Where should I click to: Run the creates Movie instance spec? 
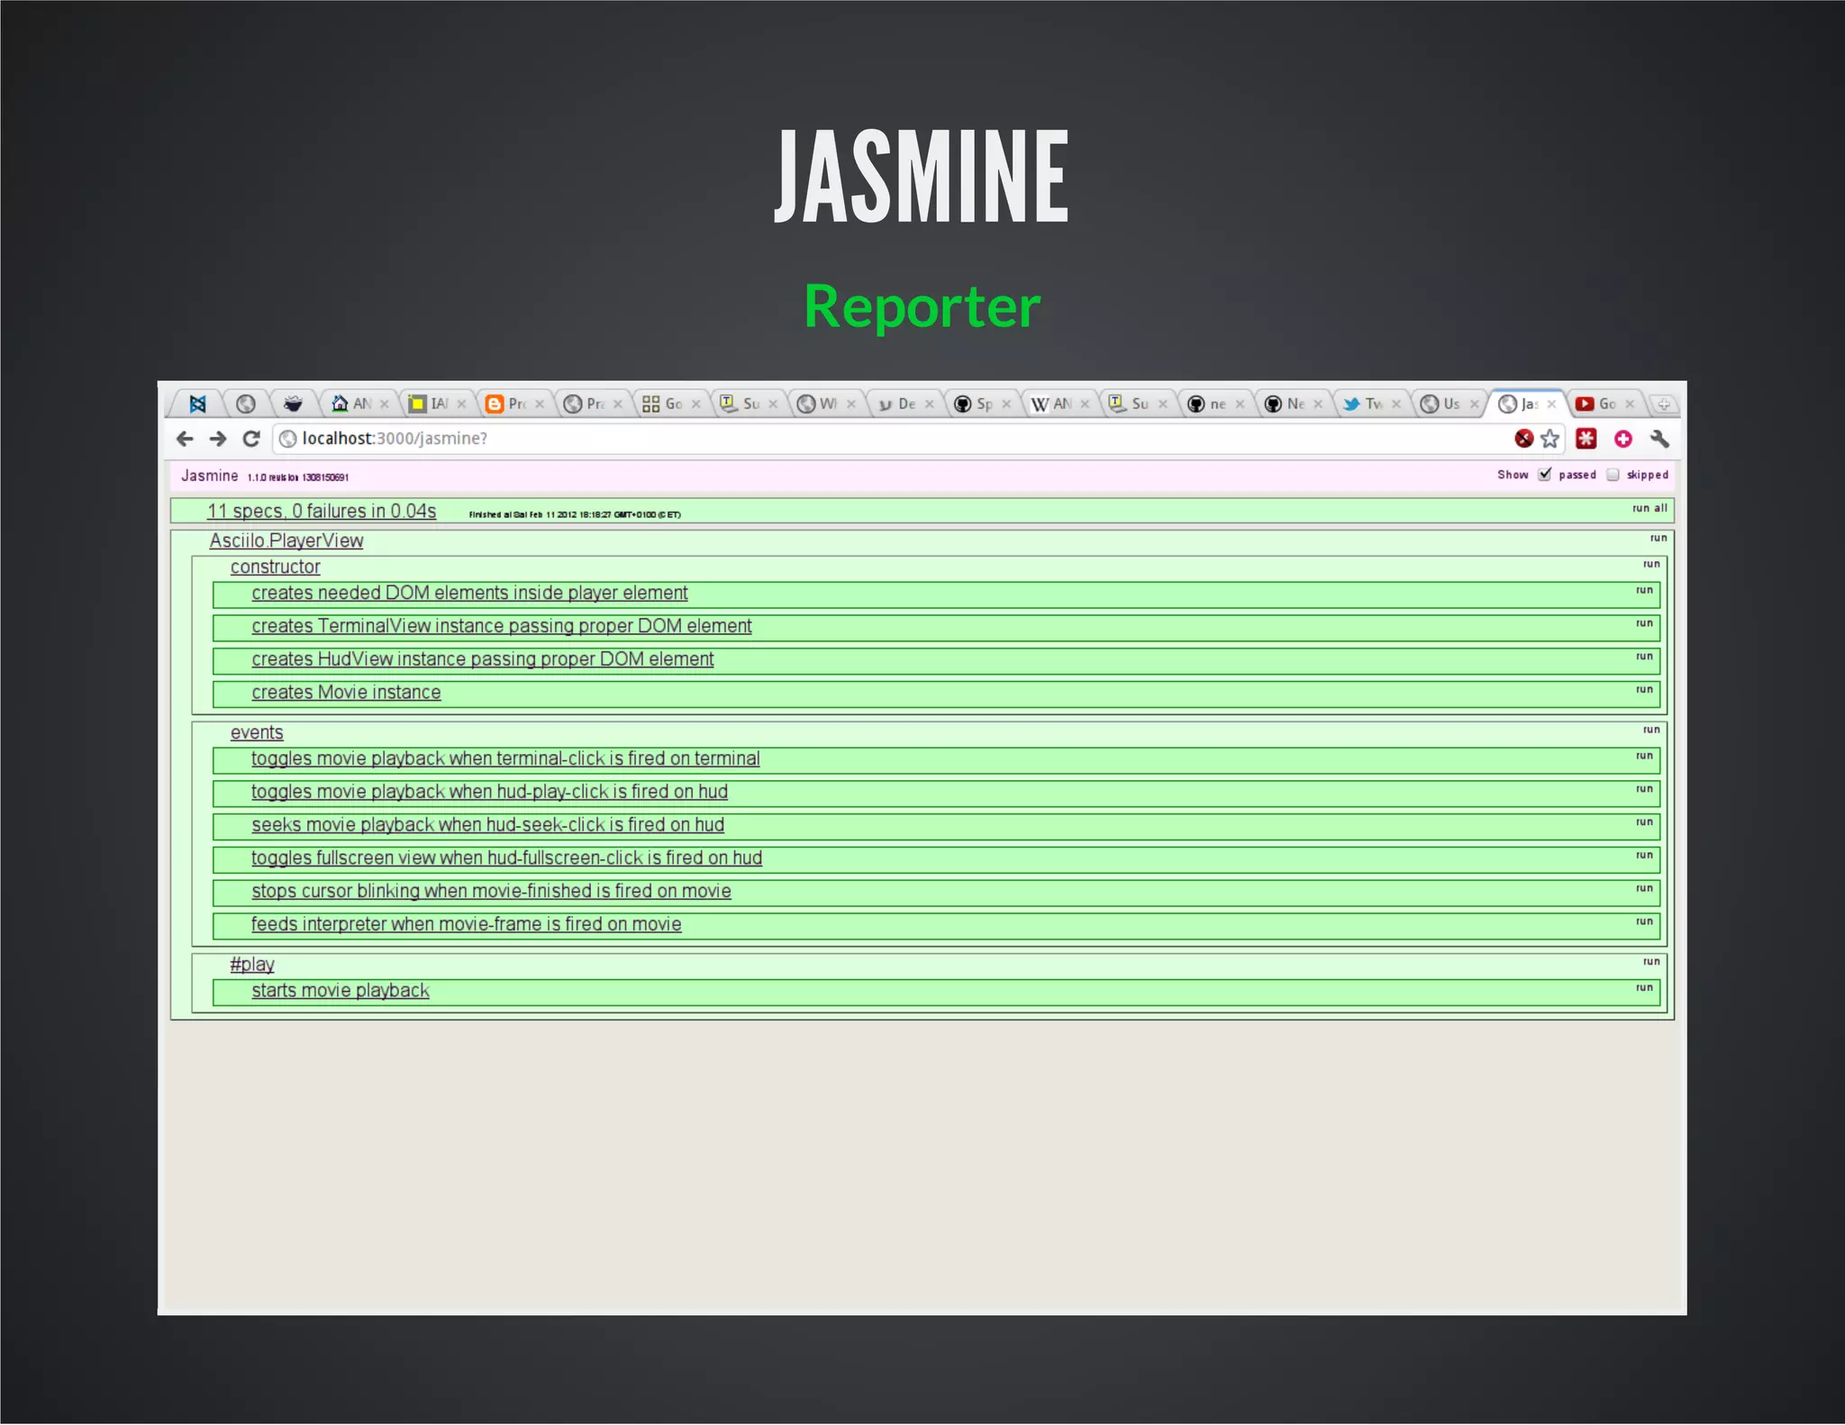click(x=1644, y=690)
